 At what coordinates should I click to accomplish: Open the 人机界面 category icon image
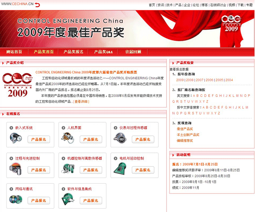click(x=68, y=138)
